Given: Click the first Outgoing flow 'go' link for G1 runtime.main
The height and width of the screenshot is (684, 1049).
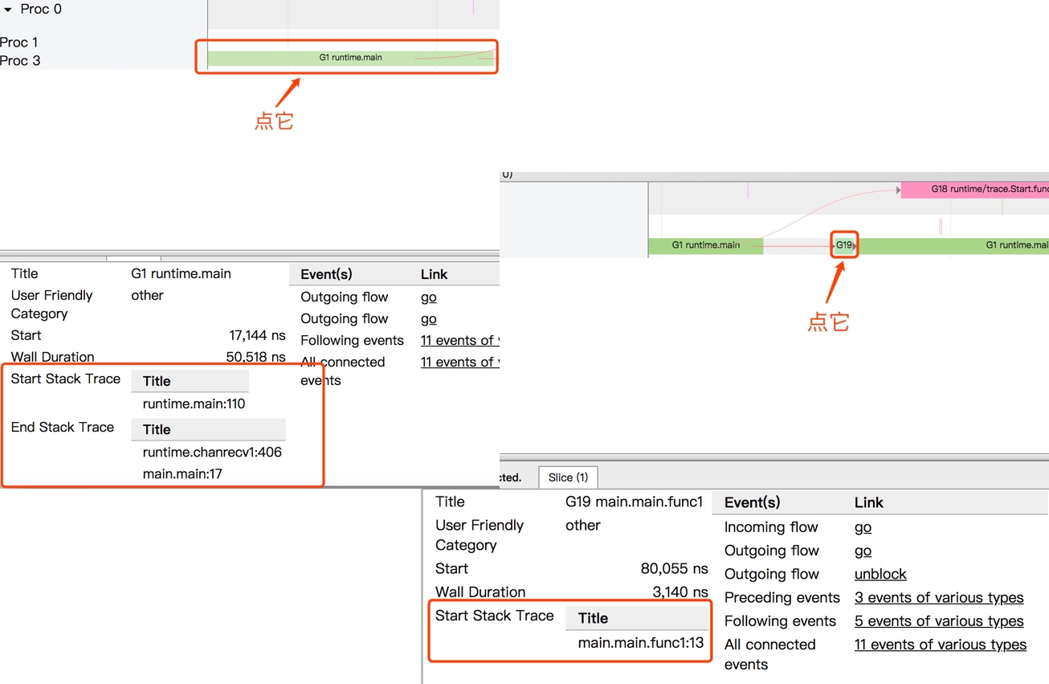Looking at the screenshot, I should pos(428,297).
